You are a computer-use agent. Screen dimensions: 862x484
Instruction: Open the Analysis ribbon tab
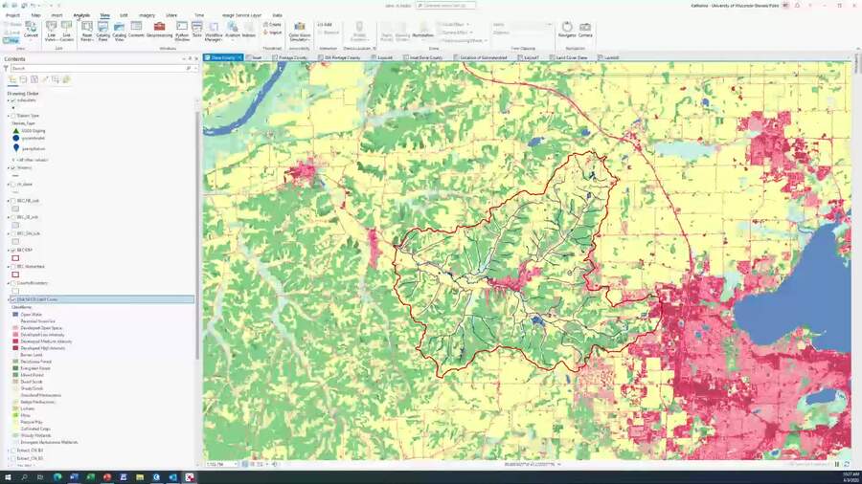click(x=81, y=15)
